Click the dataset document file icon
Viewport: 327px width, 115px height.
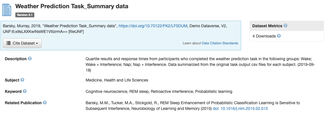click(x=7, y=10)
